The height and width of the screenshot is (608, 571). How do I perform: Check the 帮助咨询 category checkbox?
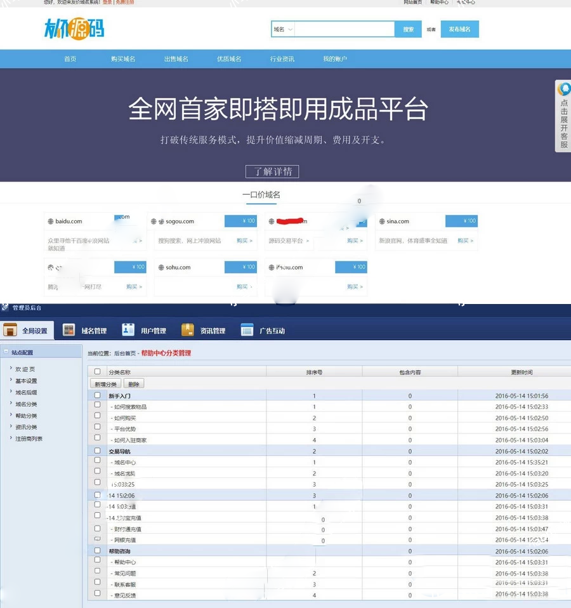97,550
